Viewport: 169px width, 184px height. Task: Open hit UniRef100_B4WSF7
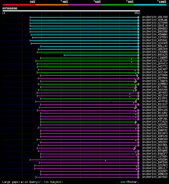click(155, 154)
